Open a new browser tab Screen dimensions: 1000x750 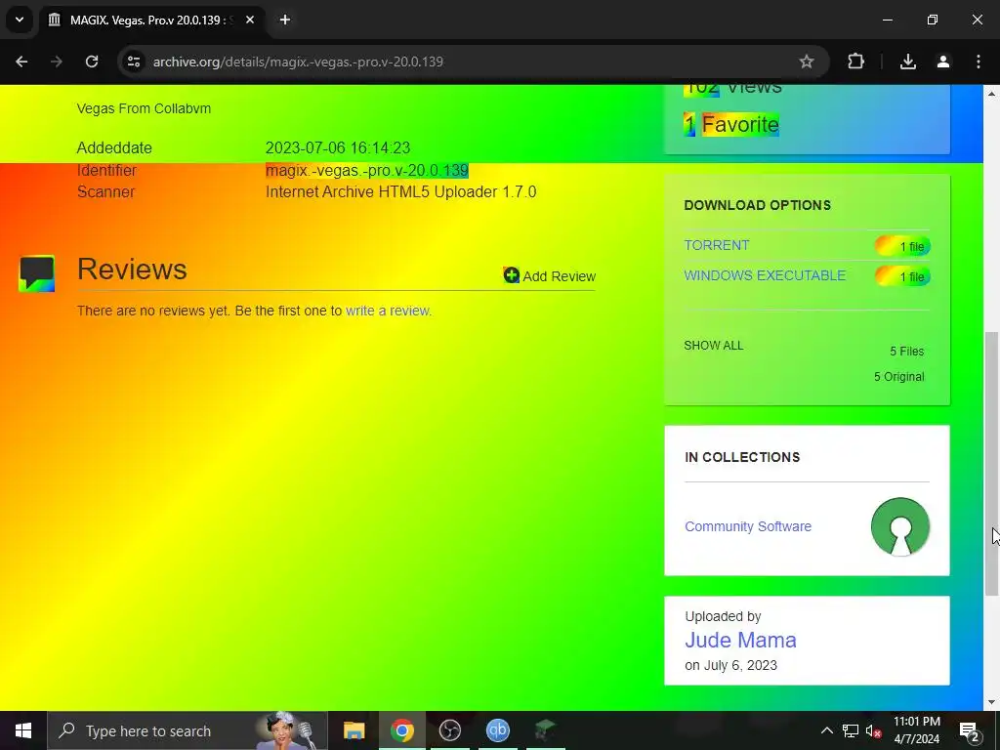pos(285,20)
